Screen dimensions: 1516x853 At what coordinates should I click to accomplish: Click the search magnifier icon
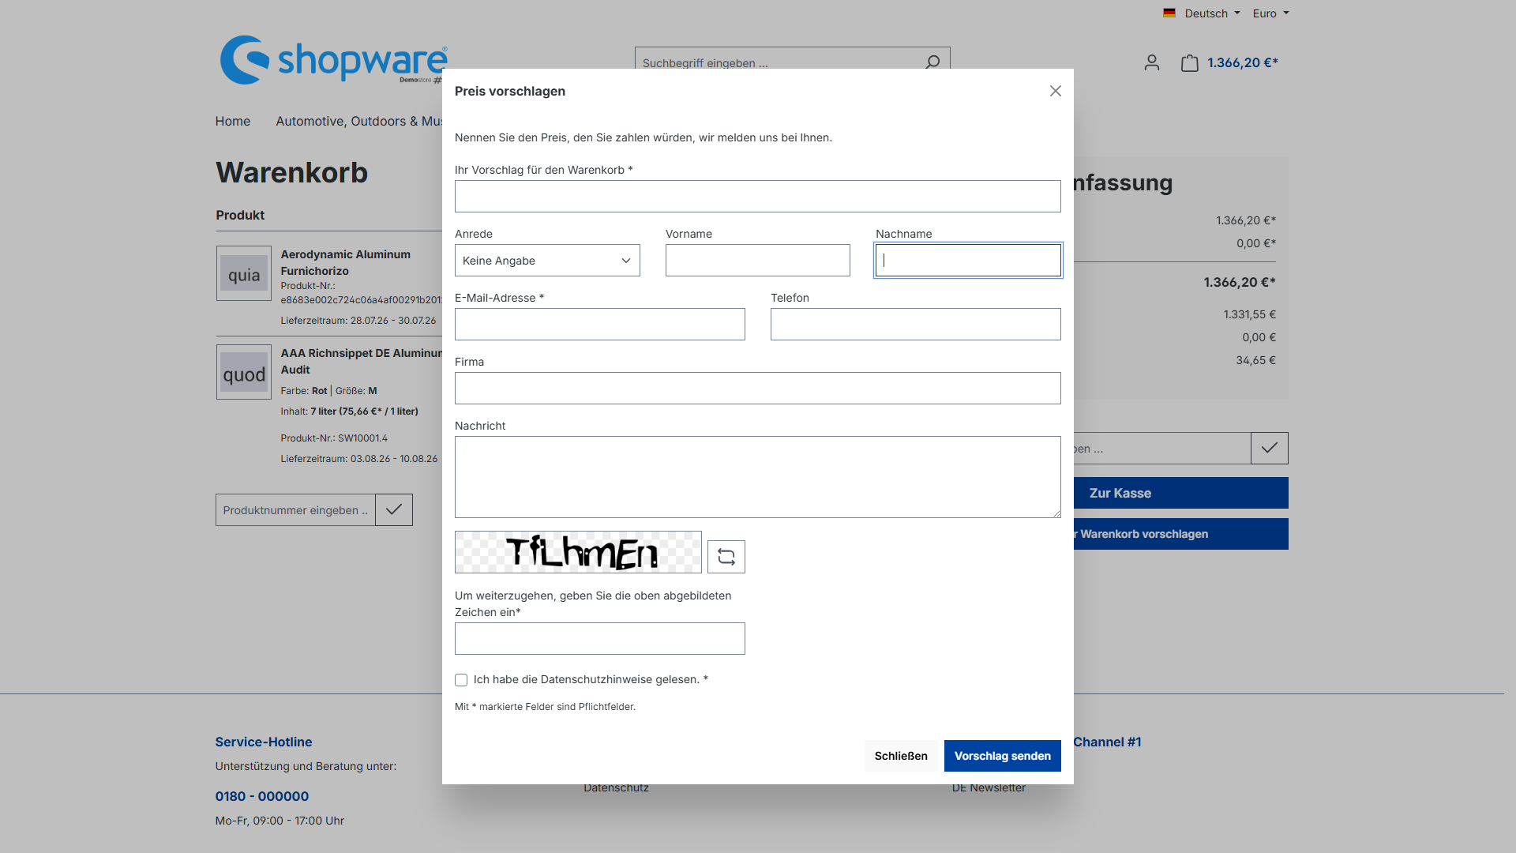[x=932, y=62]
